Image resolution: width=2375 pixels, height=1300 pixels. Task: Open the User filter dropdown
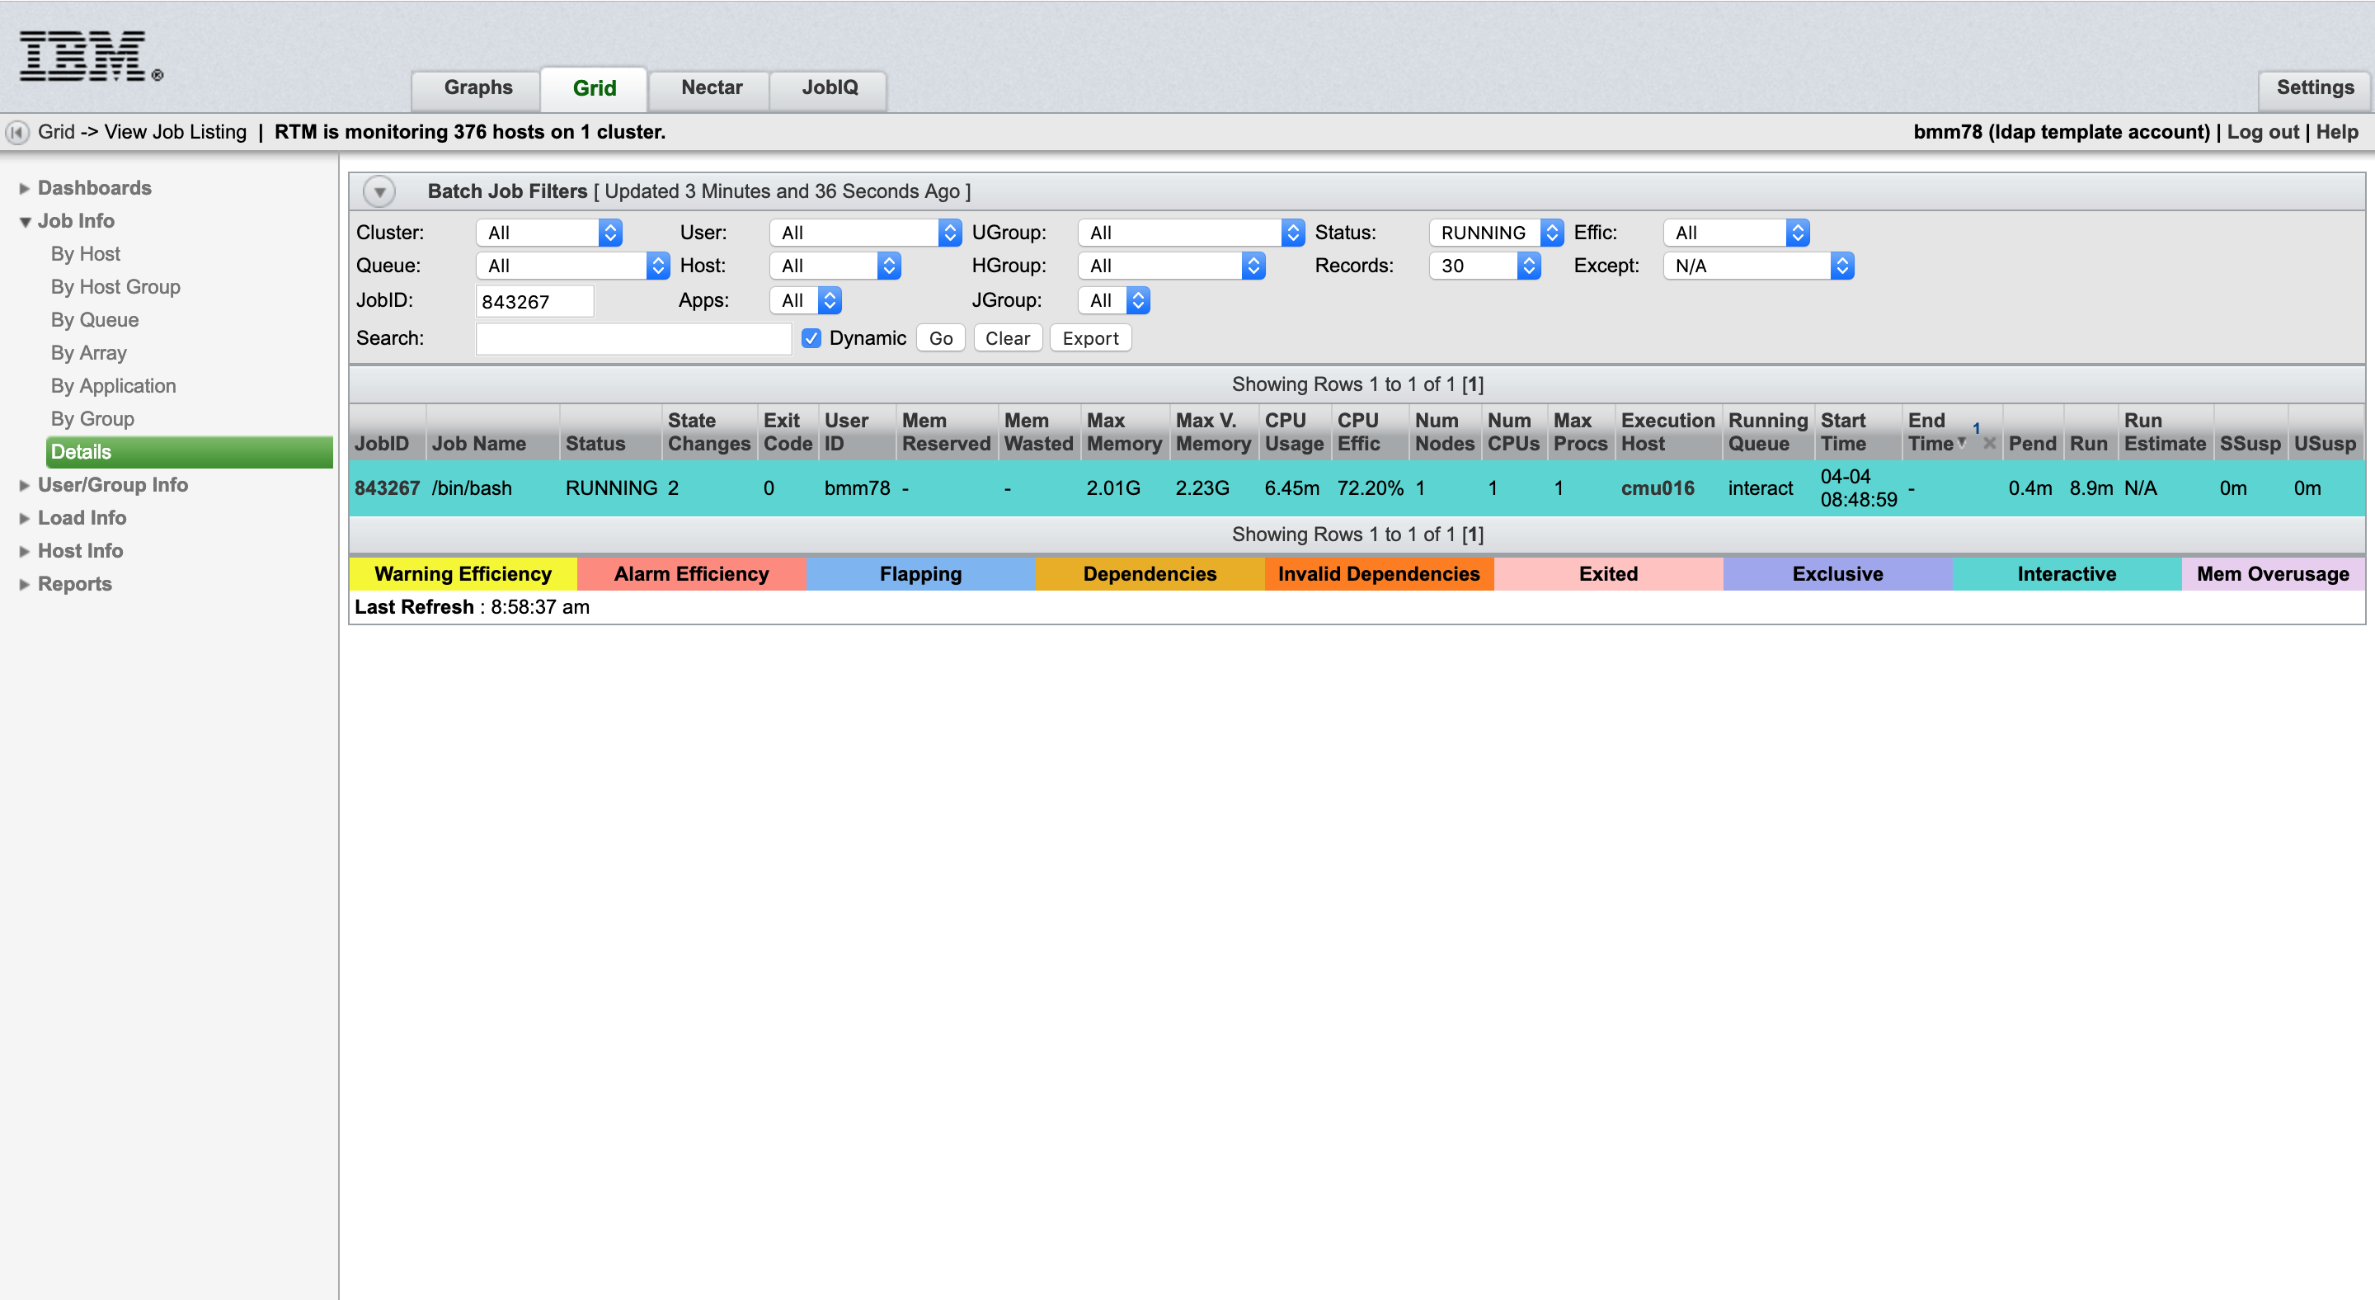(865, 233)
